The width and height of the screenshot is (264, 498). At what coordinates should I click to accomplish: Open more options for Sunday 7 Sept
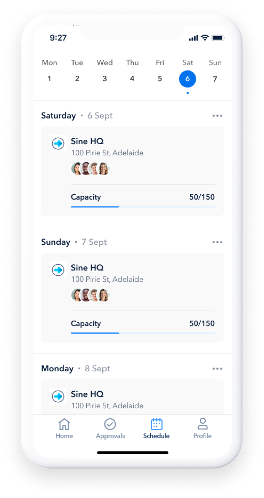217,242
